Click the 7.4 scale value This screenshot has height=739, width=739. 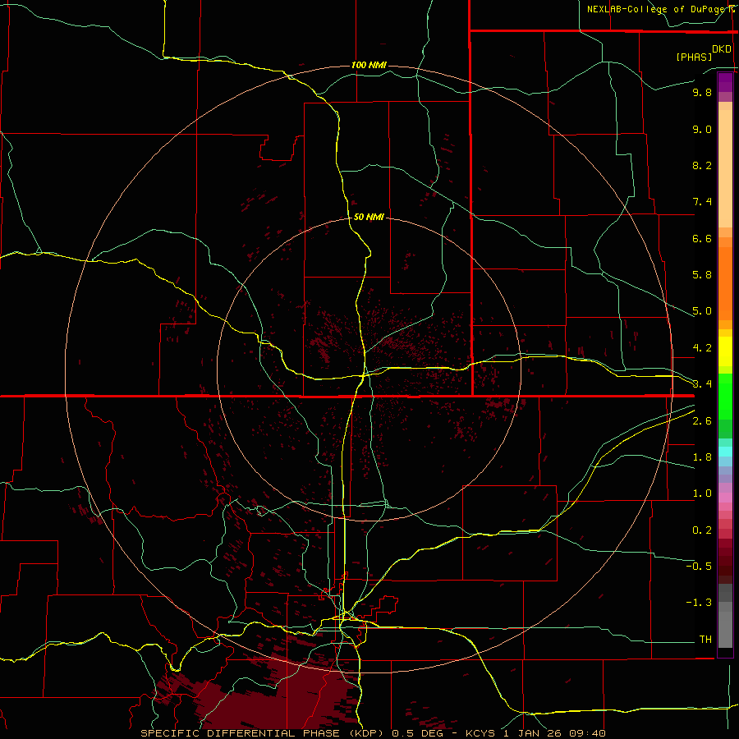tap(702, 202)
